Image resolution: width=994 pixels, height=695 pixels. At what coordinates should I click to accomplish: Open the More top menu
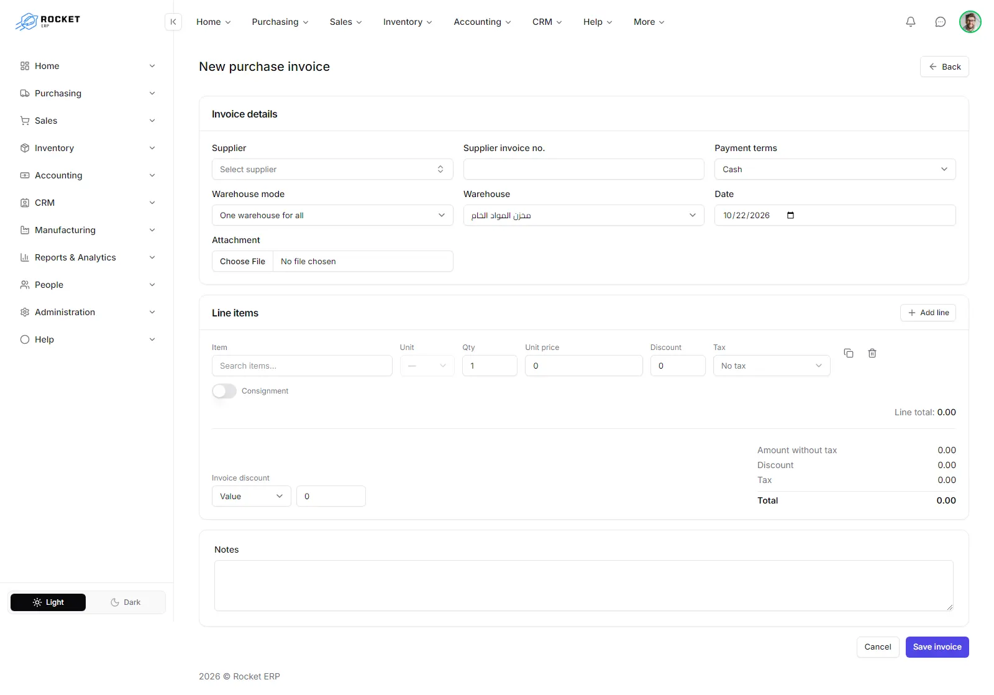tap(649, 22)
